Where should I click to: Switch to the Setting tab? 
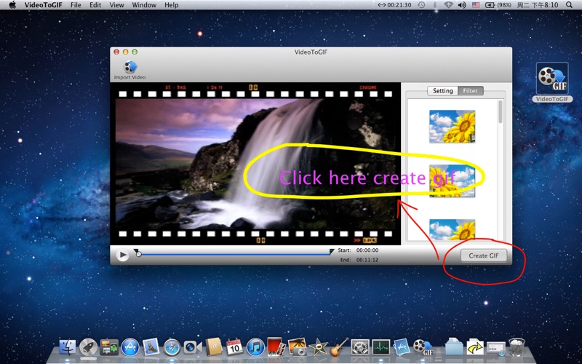click(443, 90)
